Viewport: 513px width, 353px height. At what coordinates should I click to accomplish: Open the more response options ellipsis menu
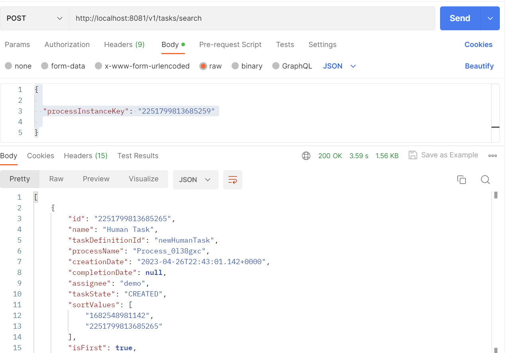pos(493,156)
